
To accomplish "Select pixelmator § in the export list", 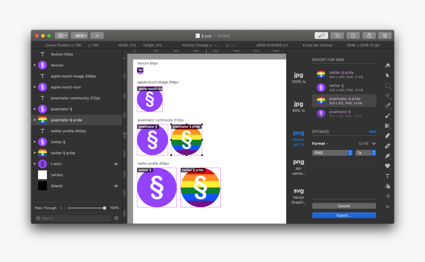I will [x=344, y=113].
